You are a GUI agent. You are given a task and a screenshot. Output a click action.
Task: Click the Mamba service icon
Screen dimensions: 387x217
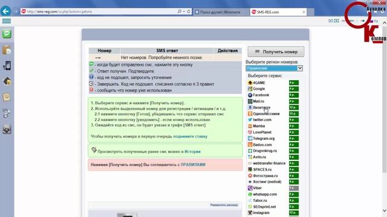[250, 126]
